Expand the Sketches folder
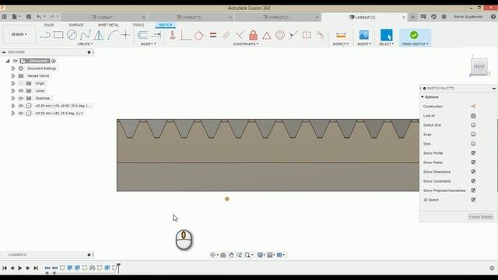 [13, 98]
